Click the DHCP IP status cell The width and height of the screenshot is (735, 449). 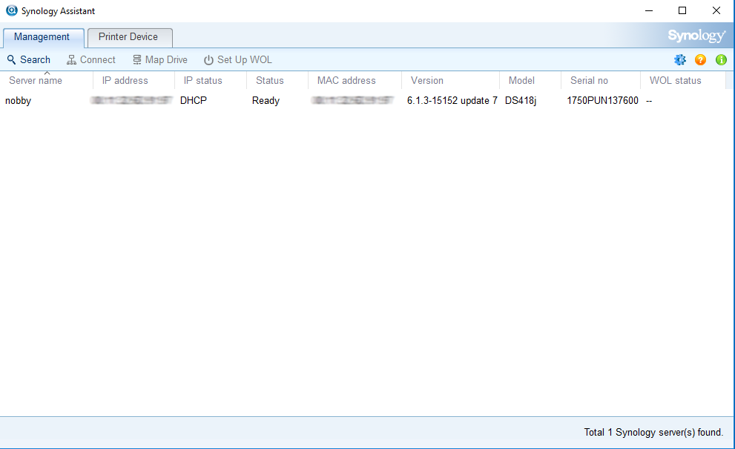193,100
